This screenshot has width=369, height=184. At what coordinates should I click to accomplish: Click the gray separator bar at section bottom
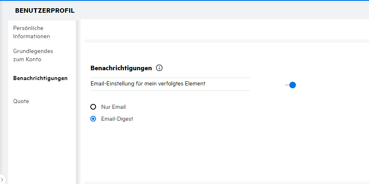point(226,182)
